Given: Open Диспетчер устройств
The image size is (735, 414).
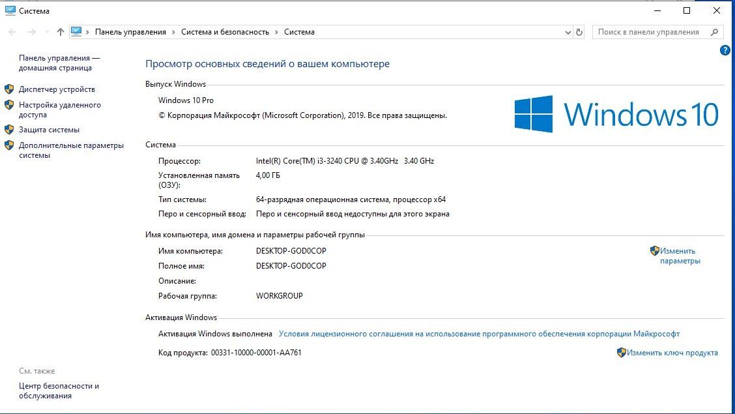Looking at the screenshot, I should pyautogui.click(x=57, y=89).
